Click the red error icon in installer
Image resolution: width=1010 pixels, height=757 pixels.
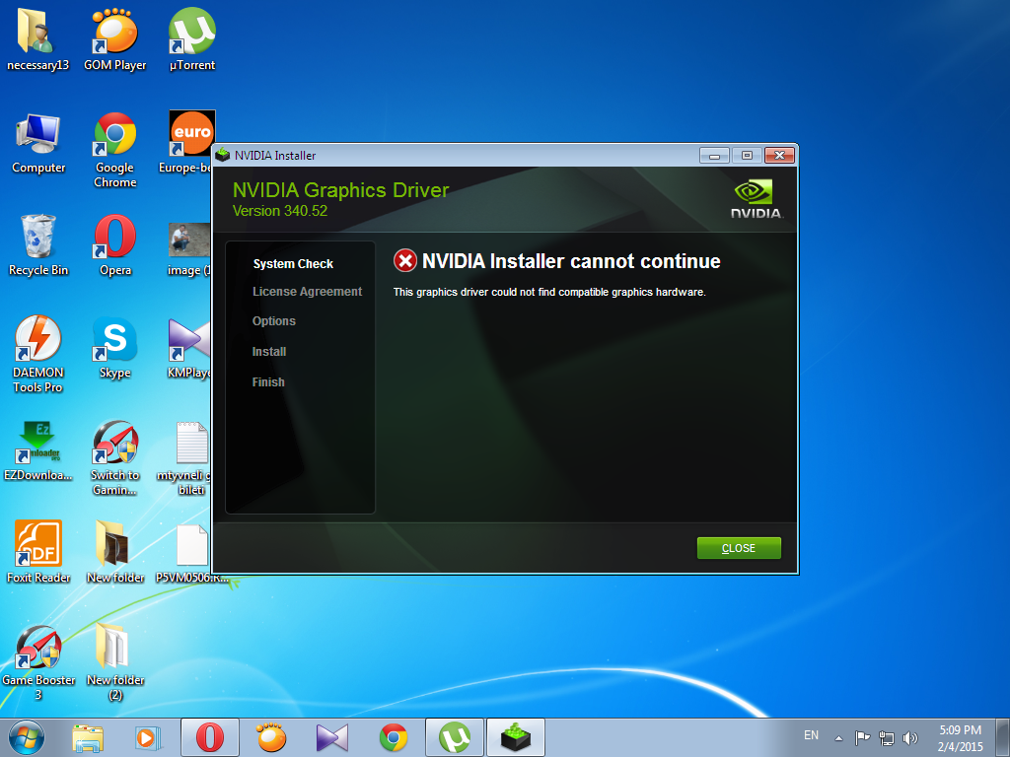[x=405, y=260]
